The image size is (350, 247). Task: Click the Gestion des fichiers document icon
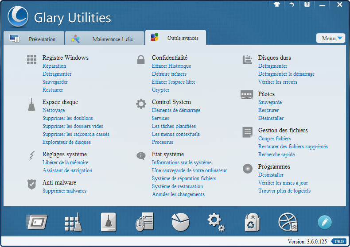[x=247, y=132]
